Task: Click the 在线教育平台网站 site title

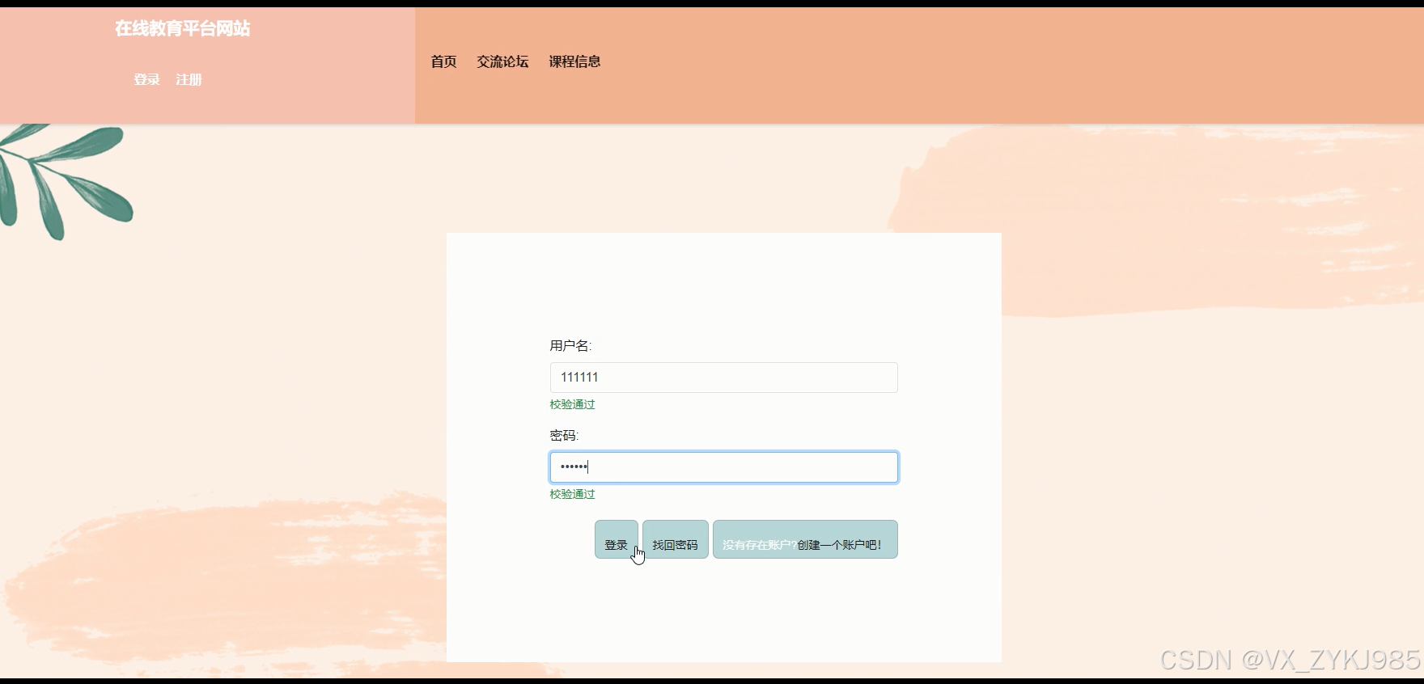Action: (x=182, y=28)
